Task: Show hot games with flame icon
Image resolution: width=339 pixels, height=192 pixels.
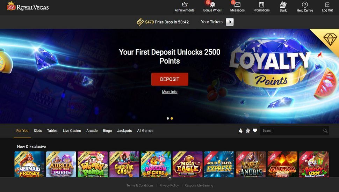Action: pos(241,131)
